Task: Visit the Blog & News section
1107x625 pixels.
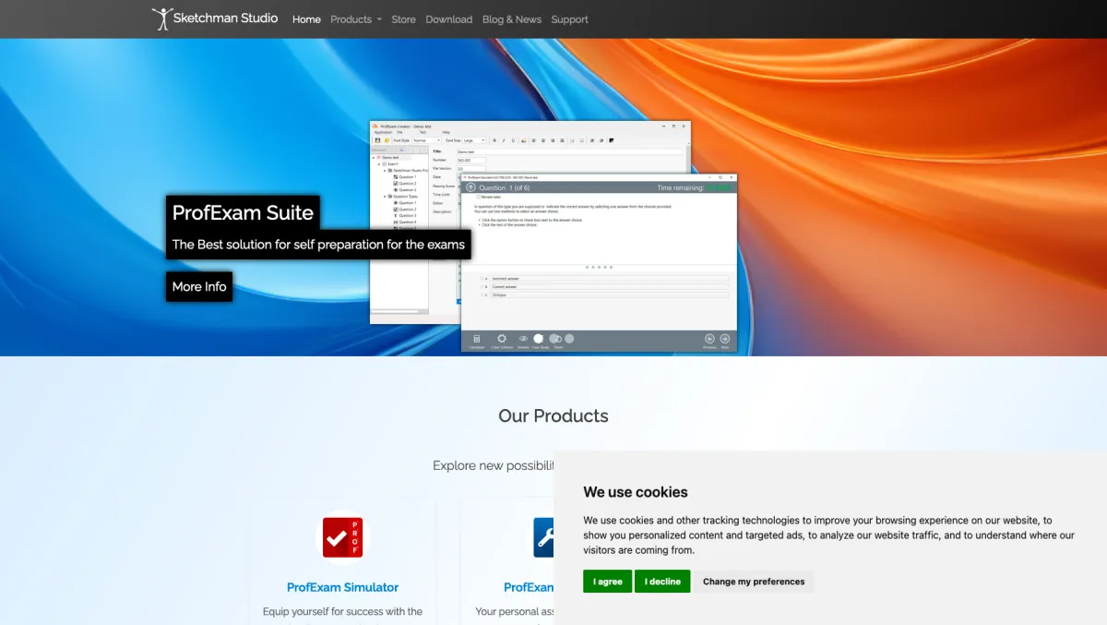Action: coord(511,19)
